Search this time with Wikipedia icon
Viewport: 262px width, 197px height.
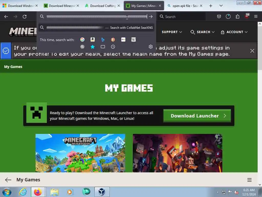134,40
